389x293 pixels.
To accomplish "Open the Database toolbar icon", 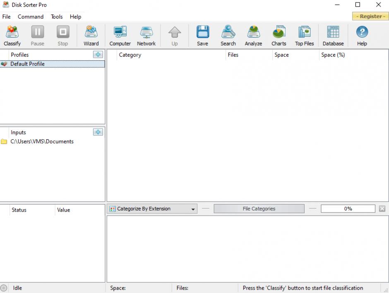I will (333, 36).
